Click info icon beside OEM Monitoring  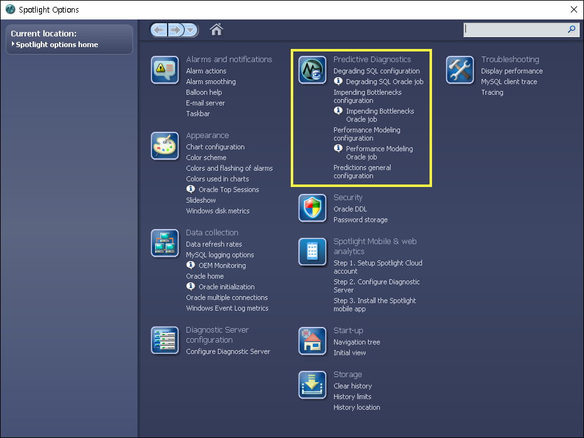point(190,265)
